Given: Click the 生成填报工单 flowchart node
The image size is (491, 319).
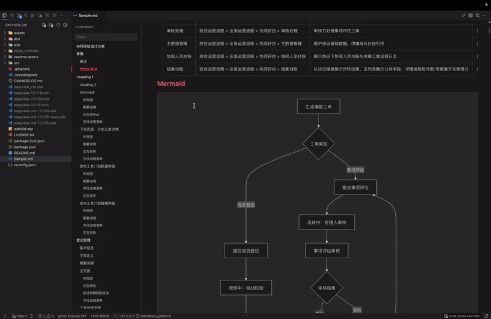Looking at the screenshot, I should (x=319, y=107).
